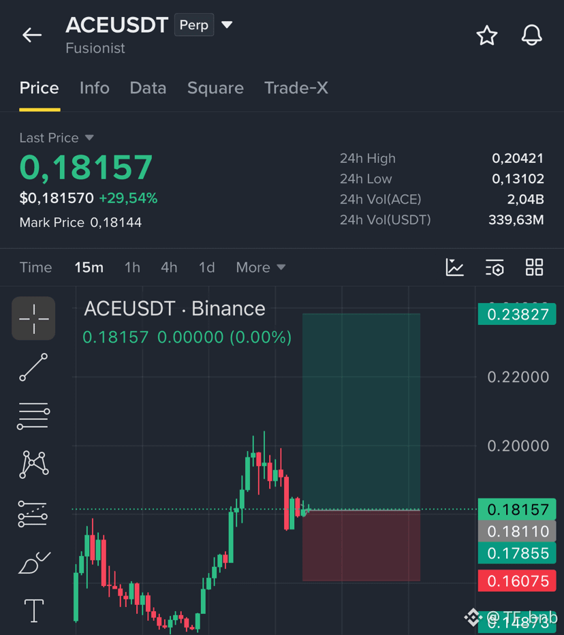Click the 0.17855 price axis label
564x635 pixels.
pos(517,553)
